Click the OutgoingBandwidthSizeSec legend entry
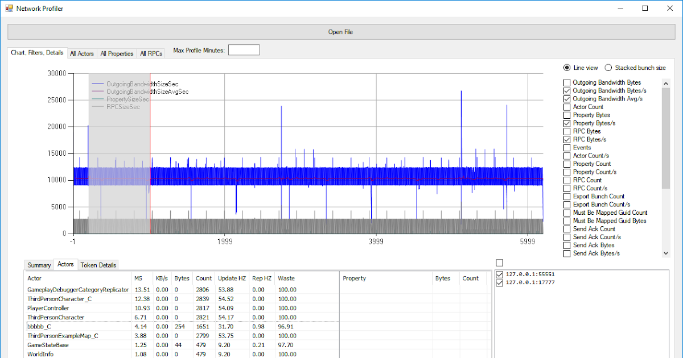 coord(134,84)
